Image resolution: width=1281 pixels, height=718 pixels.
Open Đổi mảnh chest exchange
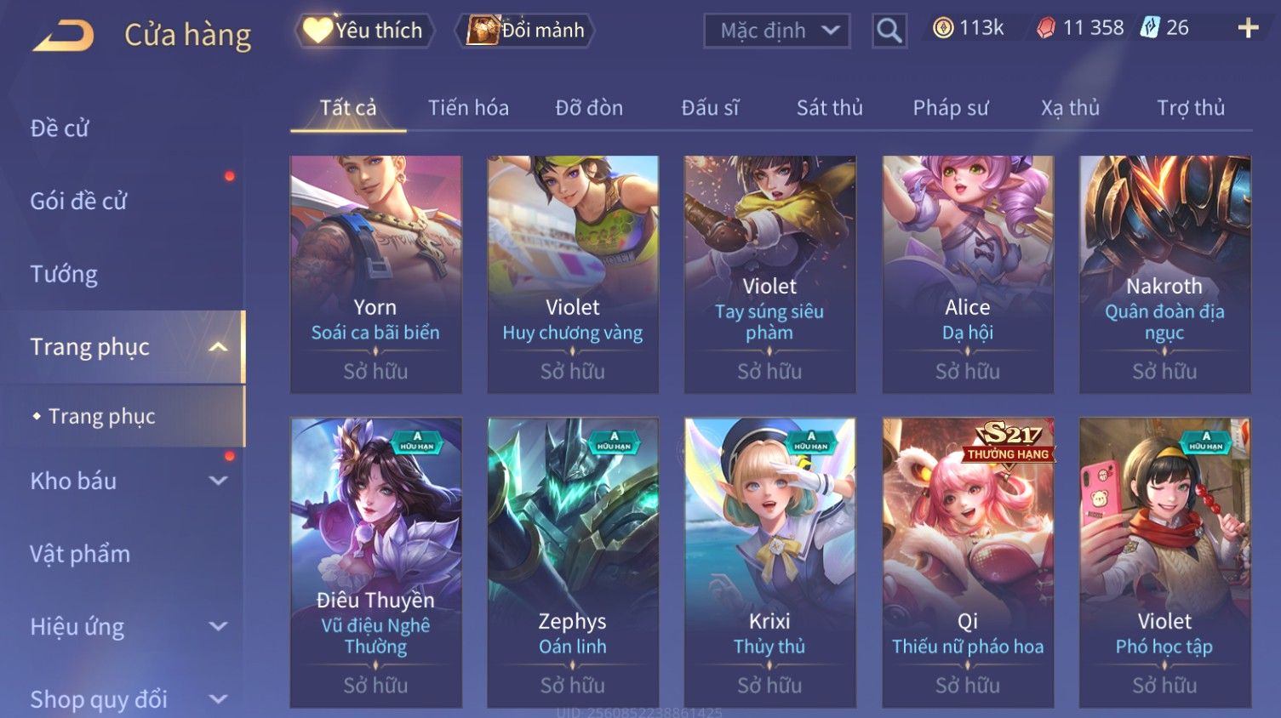pyautogui.click(x=526, y=31)
